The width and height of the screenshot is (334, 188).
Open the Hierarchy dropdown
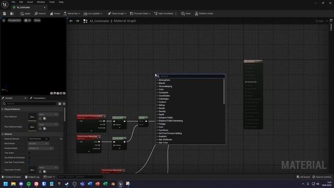coord(71,14)
